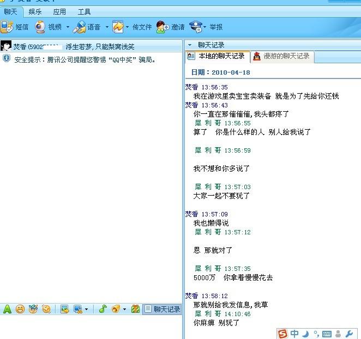Viewport: 361px width, 339px height.
Task: Click the 举报 report button label
Action: point(216,27)
